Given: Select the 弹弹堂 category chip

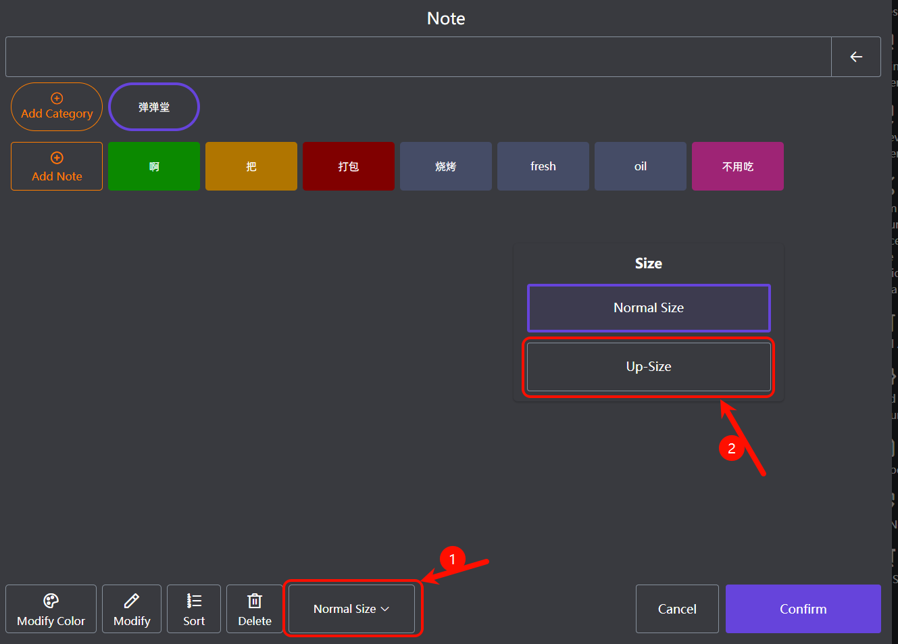Looking at the screenshot, I should pyautogui.click(x=154, y=107).
